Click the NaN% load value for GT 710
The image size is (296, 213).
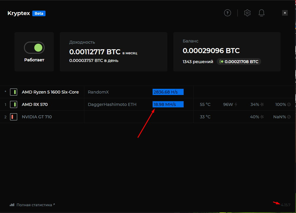click(x=279, y=117)
